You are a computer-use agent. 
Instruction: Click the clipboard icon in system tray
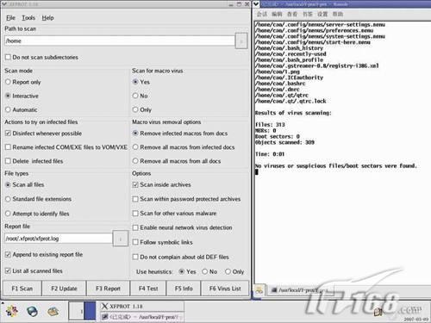pos(378,312)
